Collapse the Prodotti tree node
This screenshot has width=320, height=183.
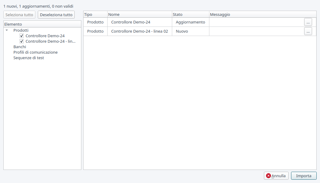click(7, 30)
